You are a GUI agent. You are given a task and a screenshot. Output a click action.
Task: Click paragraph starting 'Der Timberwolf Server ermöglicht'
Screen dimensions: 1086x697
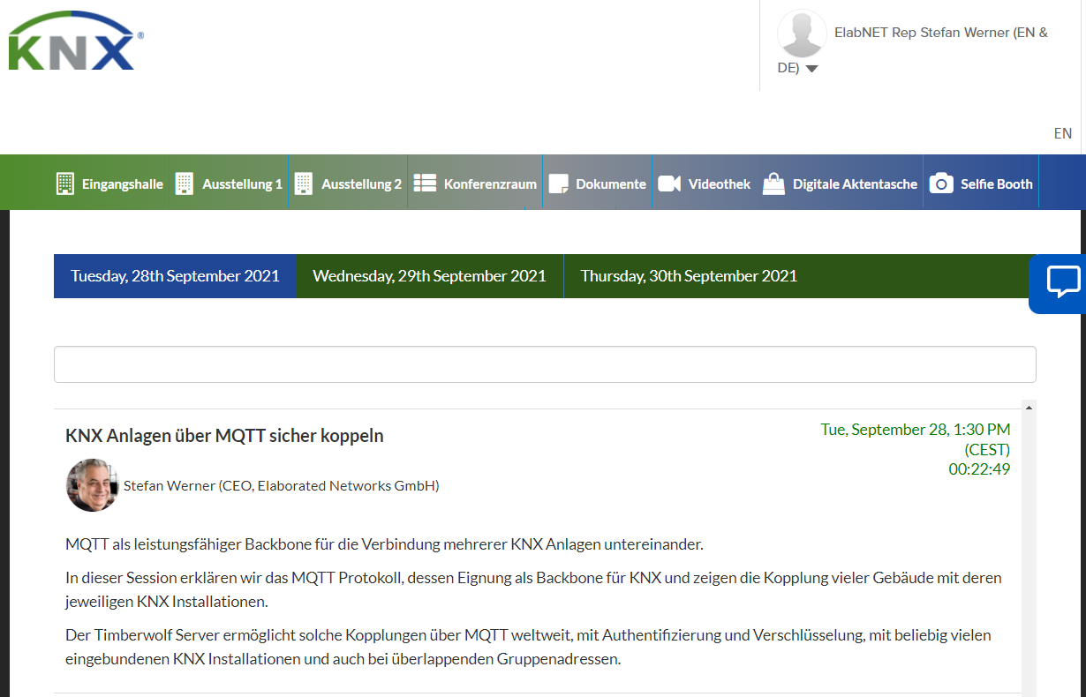(528, 647)
